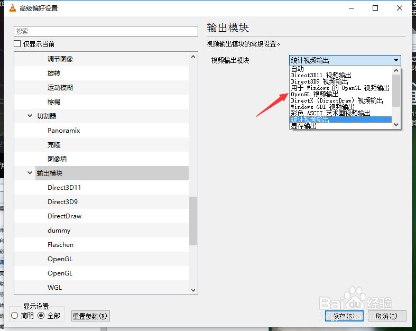This screenshot has width=416, height=331.
Task: Select the 全部 radio button
Action: coord(41,316)
